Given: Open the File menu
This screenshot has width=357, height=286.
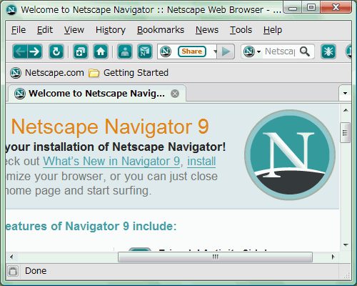Looking at the screenshot, I should (x=19, y=30).
